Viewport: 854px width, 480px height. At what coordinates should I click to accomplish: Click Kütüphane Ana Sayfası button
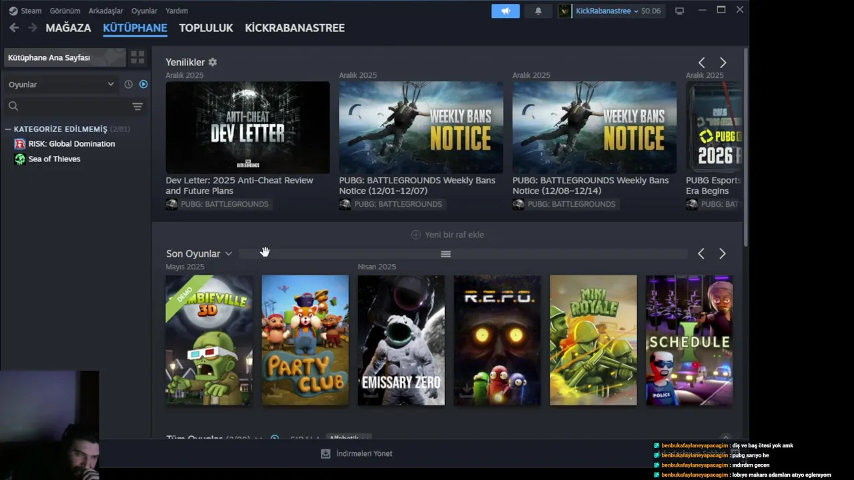pos(65,57)
